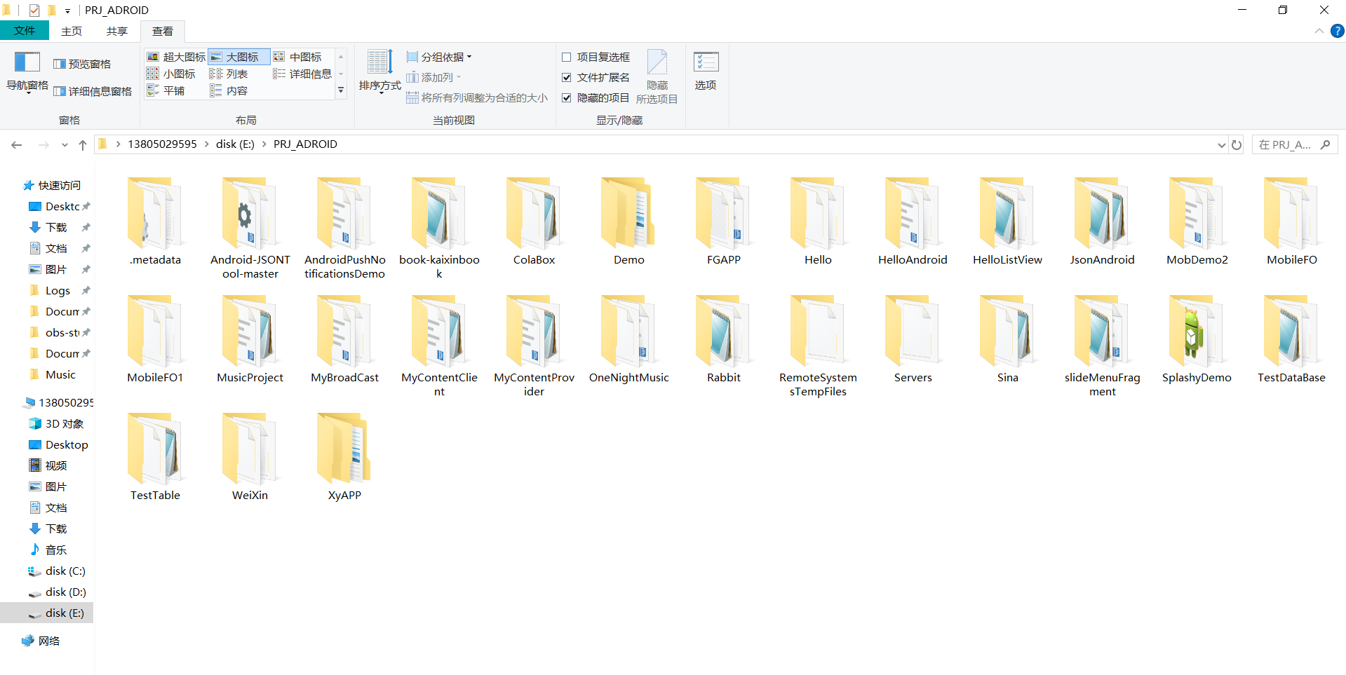Switch to tiles layout (平铺)
The height and width of the screenshot is (675, 1346).
coord(166,90)
